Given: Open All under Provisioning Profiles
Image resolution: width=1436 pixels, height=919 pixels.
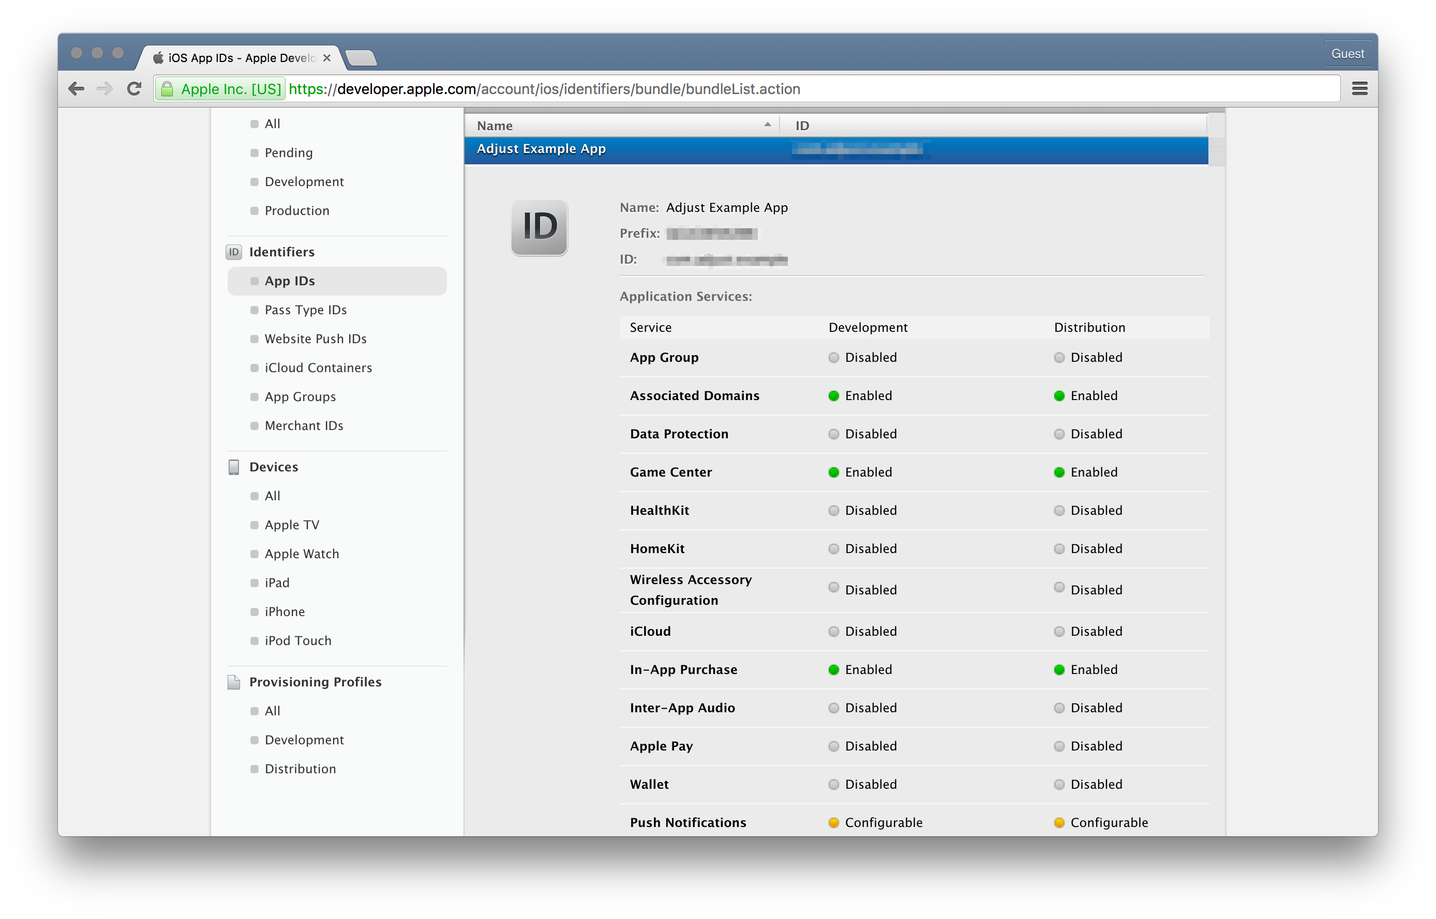Looking at the screenshot, I should click(272, 711).
